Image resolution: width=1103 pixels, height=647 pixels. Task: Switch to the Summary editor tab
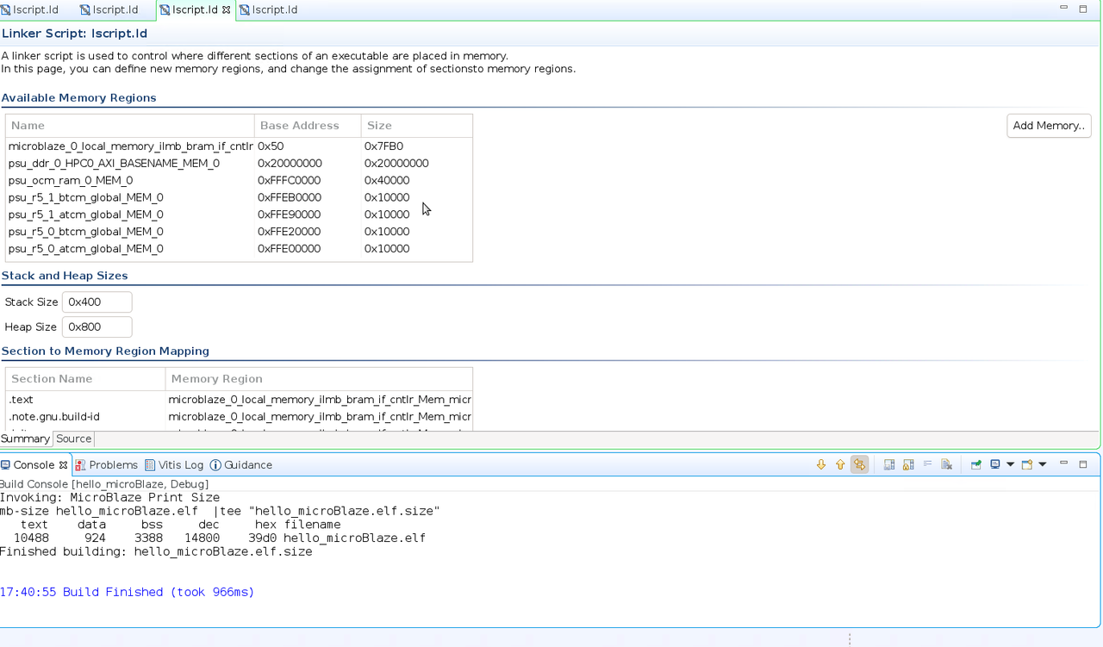click(x=25, y=439)
